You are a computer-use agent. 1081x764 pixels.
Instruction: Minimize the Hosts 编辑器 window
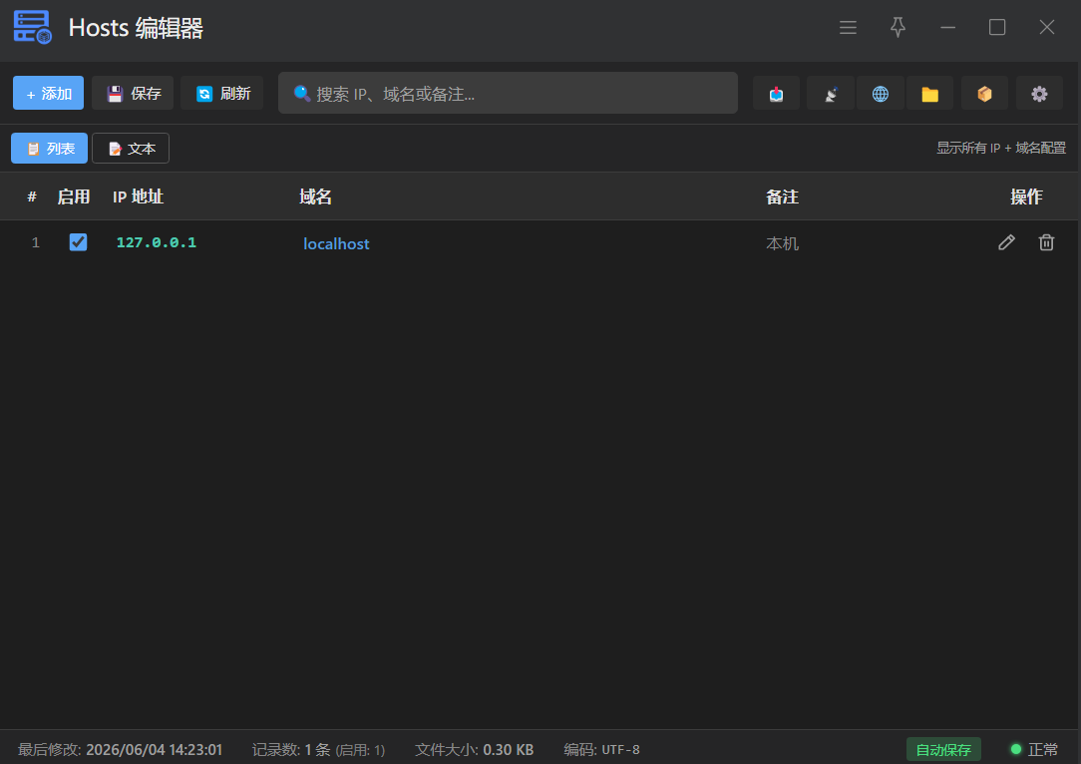click(x=948, y=28)
